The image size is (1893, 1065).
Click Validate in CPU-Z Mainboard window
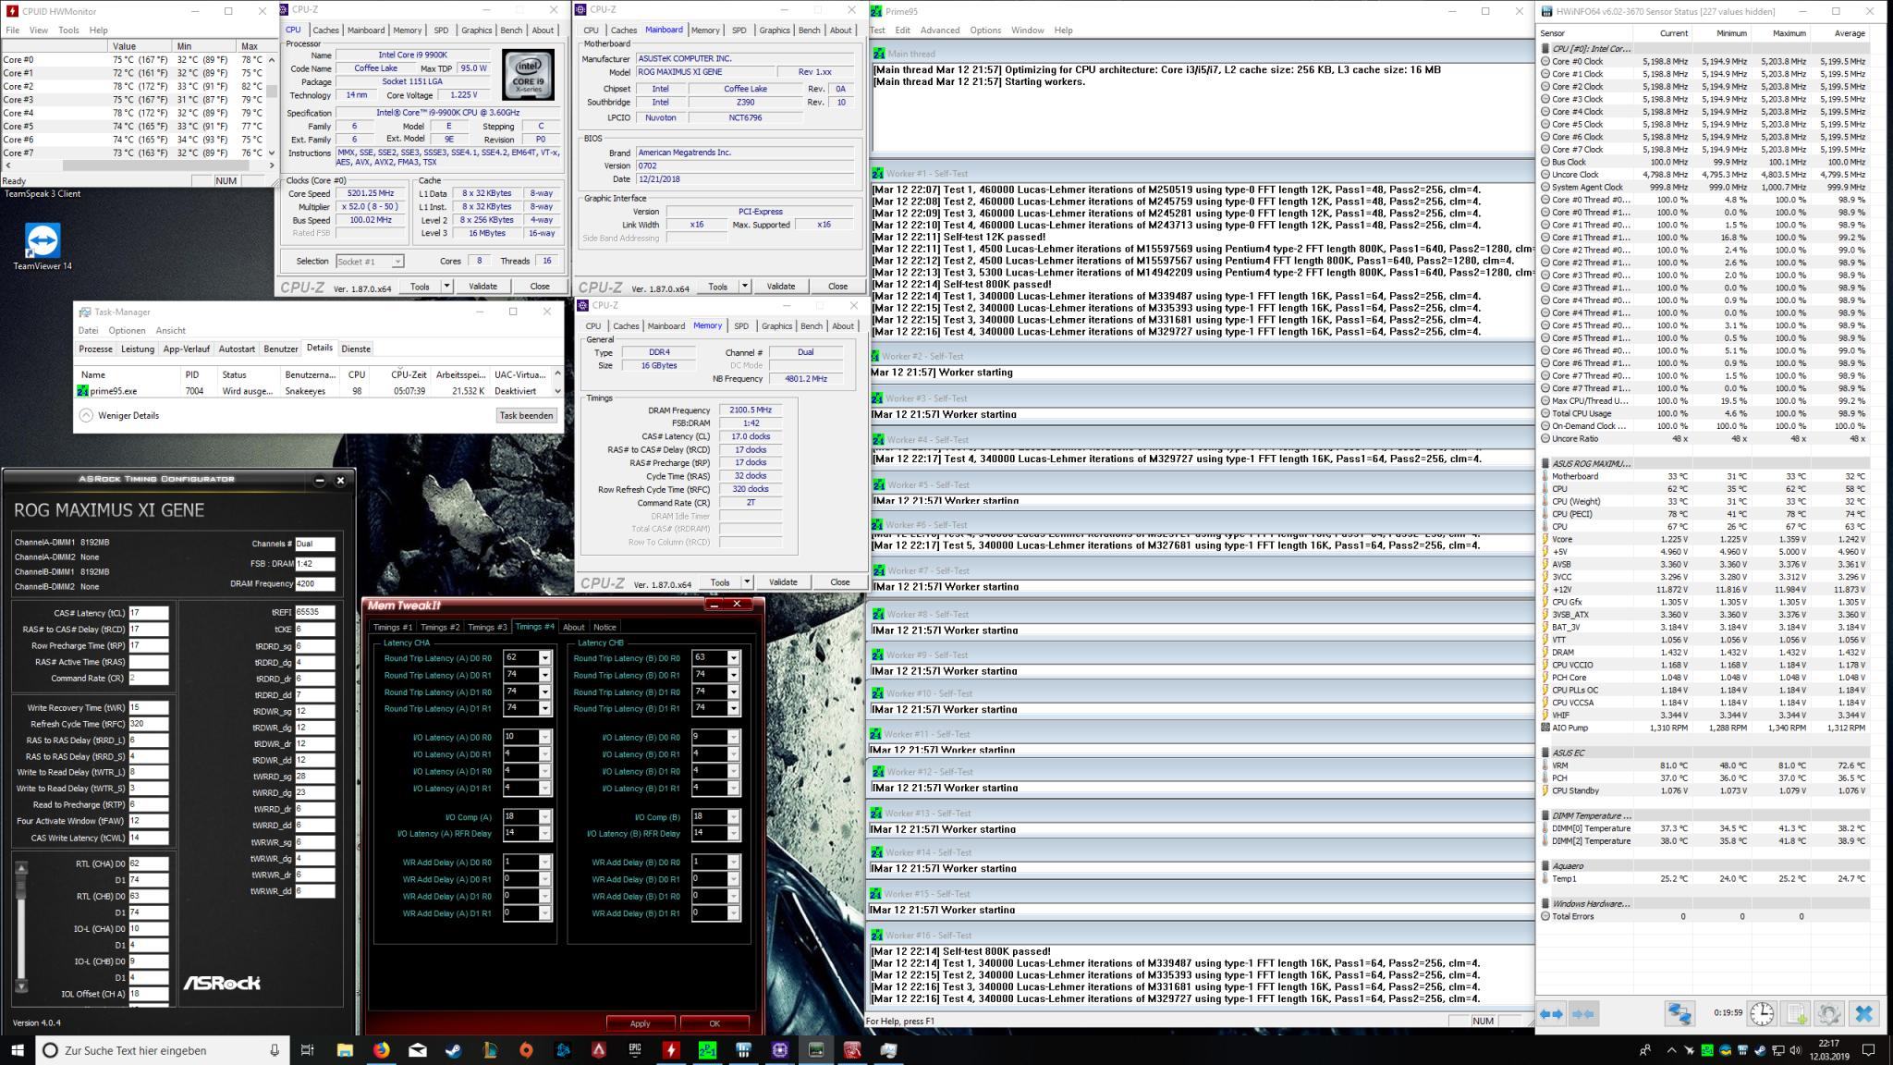point(781,287)
